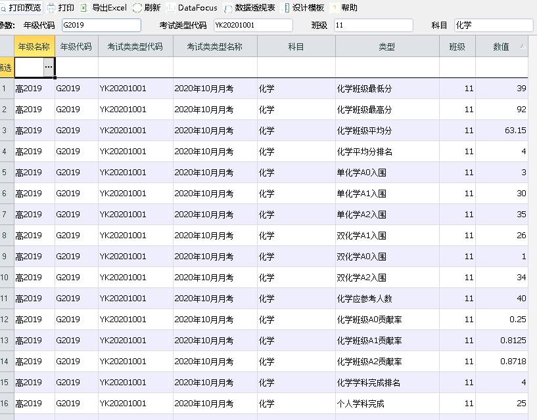Open the 打印预览 button label
537x420 pixels.
[x=25, y=7]
